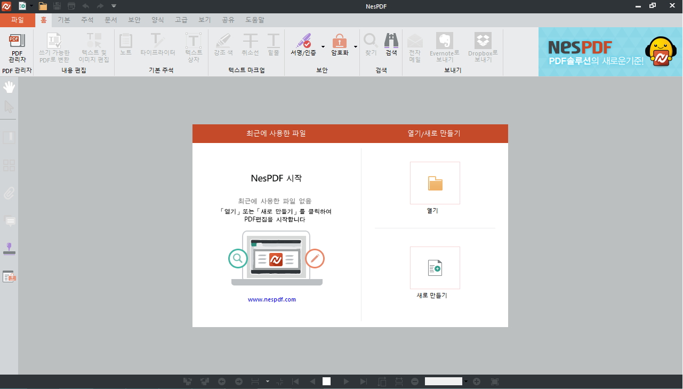Open the quick access toolbar customize menu
Viewport: 683px width, 389px height.
pyautogui.click(x=114, y=6)
